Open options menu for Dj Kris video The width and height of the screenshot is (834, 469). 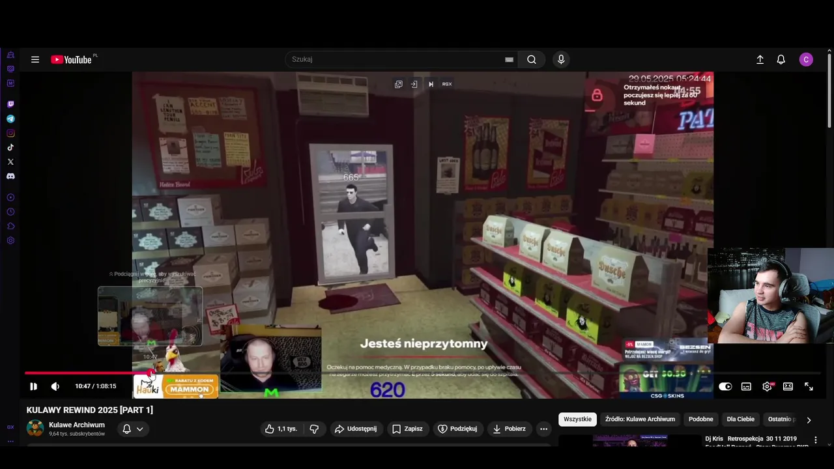click(x=815, y=440)
